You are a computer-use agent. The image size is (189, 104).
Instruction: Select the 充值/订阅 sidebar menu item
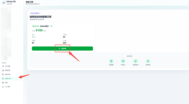pyautogui.click(x=12, y=79)
